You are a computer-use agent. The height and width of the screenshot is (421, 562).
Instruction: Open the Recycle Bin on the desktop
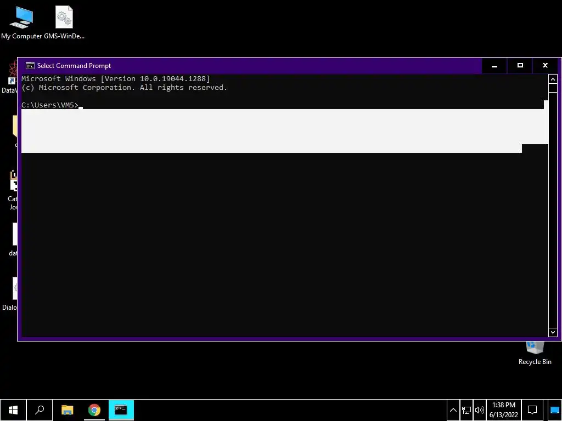535,354
